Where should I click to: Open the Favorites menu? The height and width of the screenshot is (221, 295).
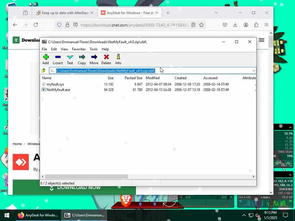click(x=79, y=49)
